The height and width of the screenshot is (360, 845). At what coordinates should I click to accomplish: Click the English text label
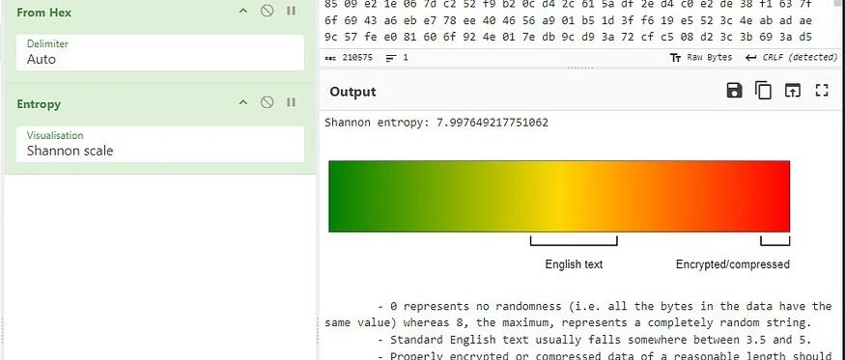tap(574, 264)
